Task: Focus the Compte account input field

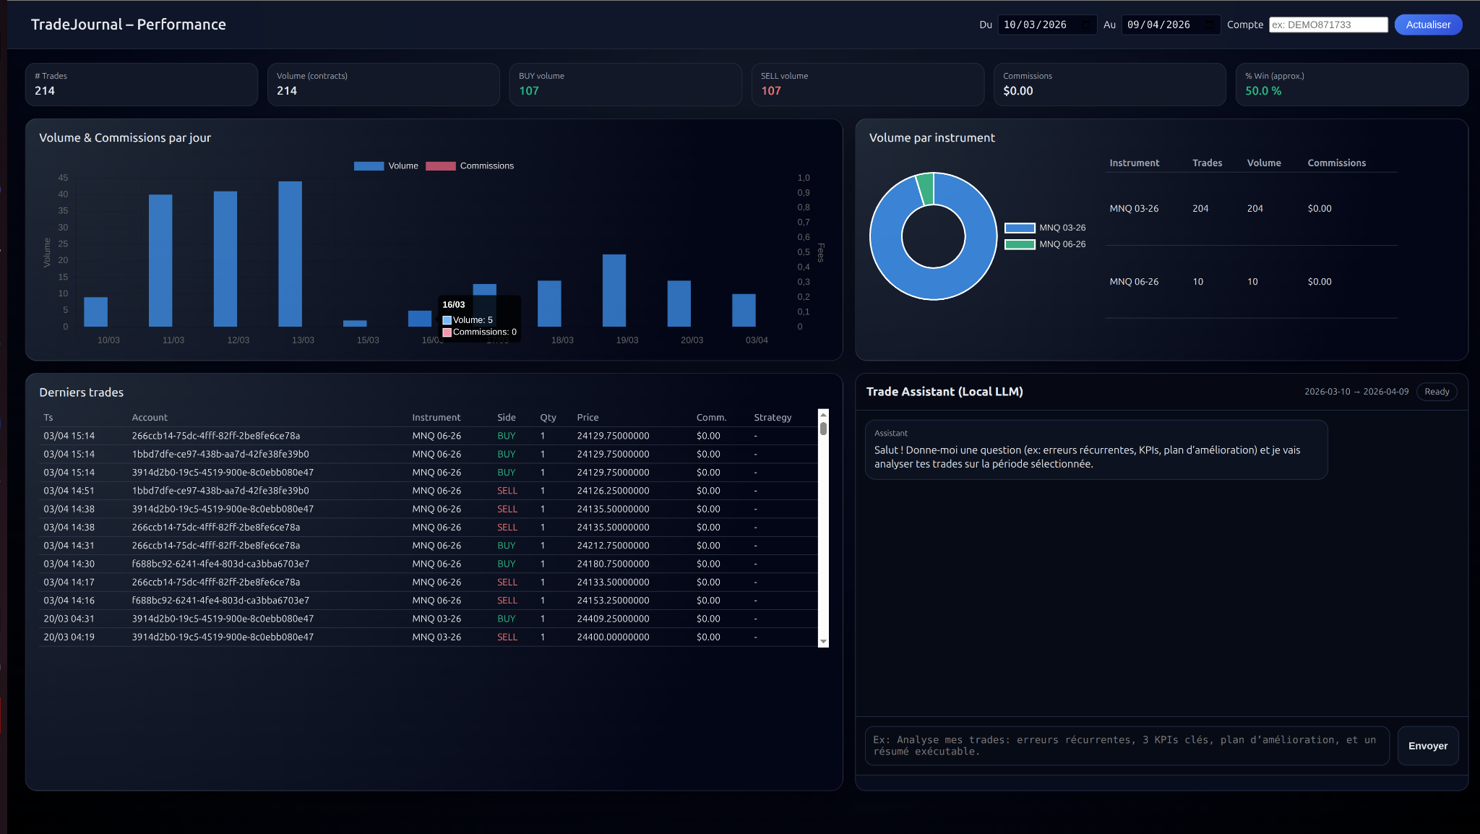Action: 1328,25
